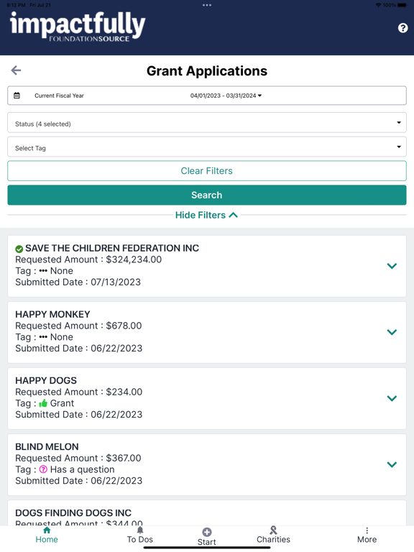The image size is (414, 552).
Task: Select DOGS FINDING DOGS INC title
Action: point(73,513)
